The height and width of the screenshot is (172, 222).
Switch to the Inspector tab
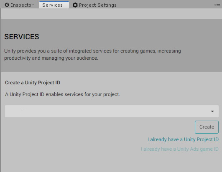19,5
